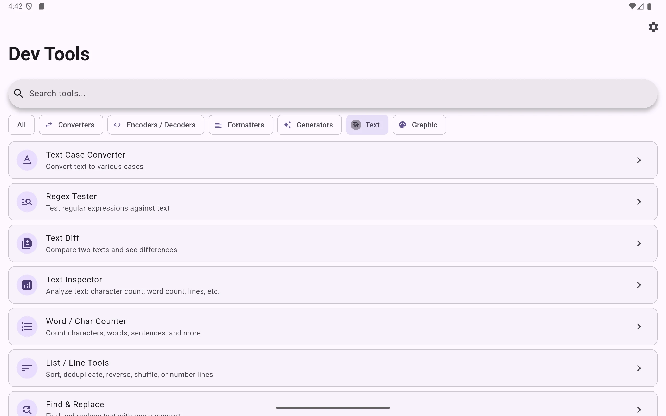Click the Text Inspector chart icon
Viewport: 666px width, 416px height.
(27, 285)
